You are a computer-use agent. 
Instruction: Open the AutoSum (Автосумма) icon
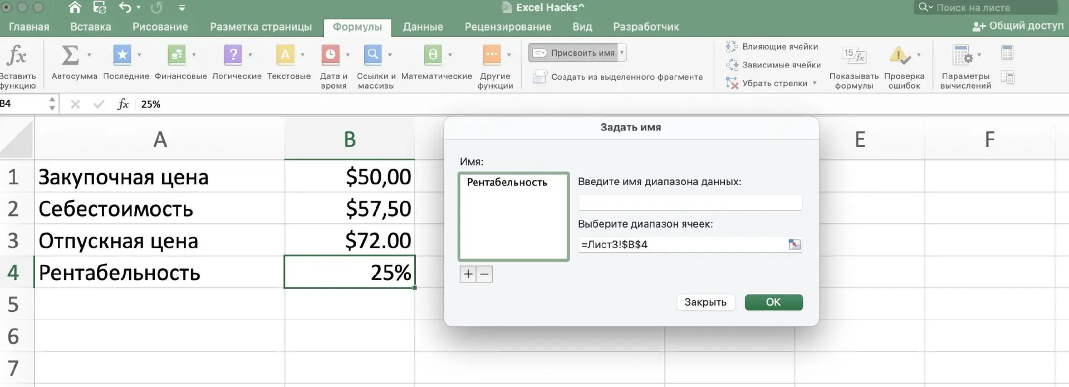(x=70, y=55)
